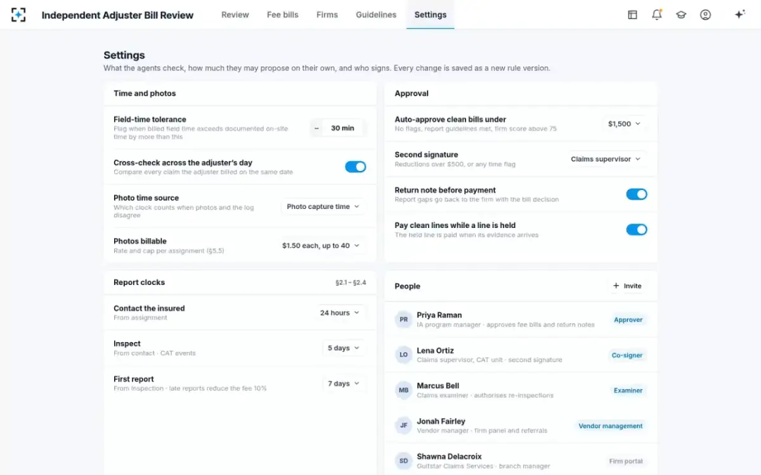Click Jonah Fairley's Vendor management badge

click(x=611, y=426)
